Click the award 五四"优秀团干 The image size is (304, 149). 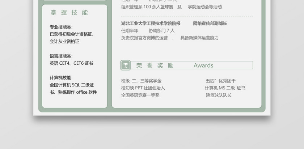(221, 81)
